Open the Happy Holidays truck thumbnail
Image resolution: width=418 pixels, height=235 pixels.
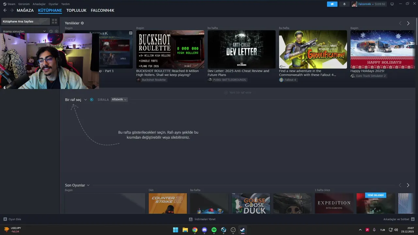383,49
